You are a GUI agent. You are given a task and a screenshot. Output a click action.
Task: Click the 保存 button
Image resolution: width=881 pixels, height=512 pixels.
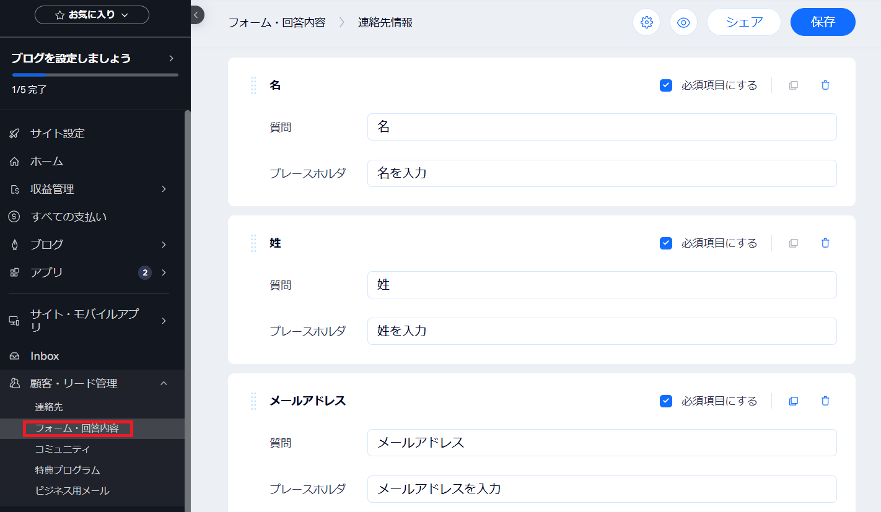click(822, 22)
